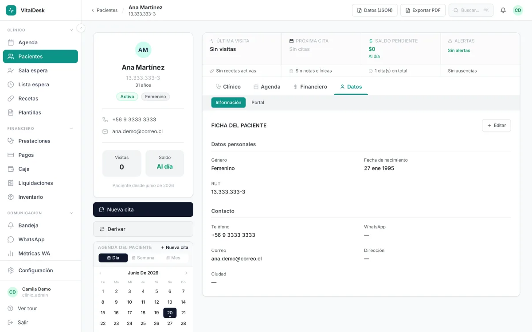The image size is (532, 332).
Task: Open Configuración settings
Action: coord(40,270)
